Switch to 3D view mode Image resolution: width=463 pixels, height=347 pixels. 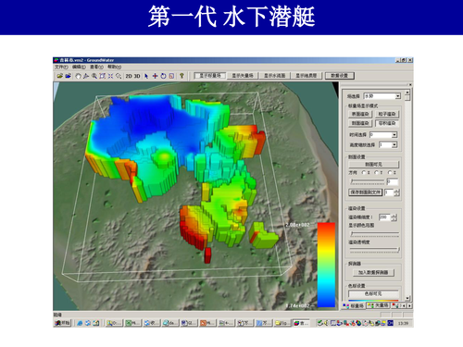[137, 76]
